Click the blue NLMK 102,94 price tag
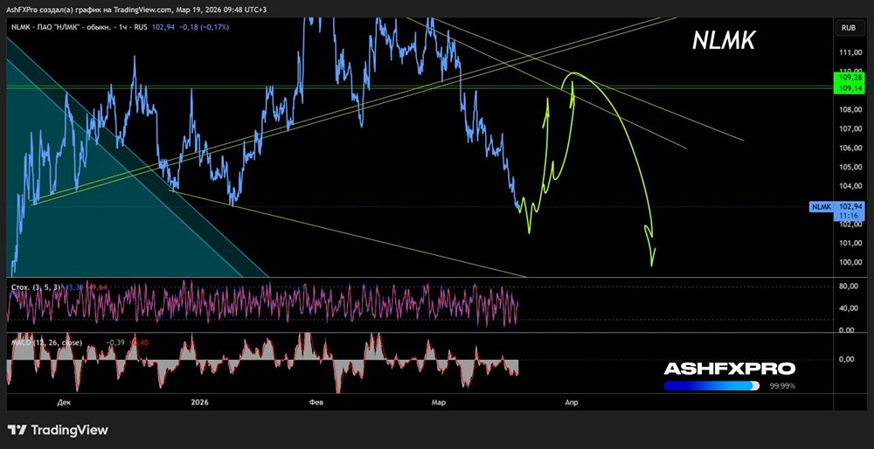Image resolution: width=874 pixels, height=449 pixels. click(x=836, y=207)
